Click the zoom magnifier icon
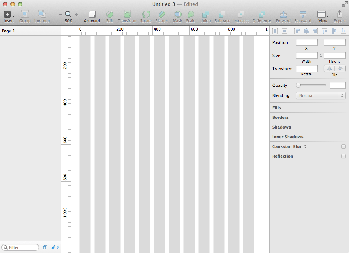This screenshot has width=349, height=253. coord(68,14)
